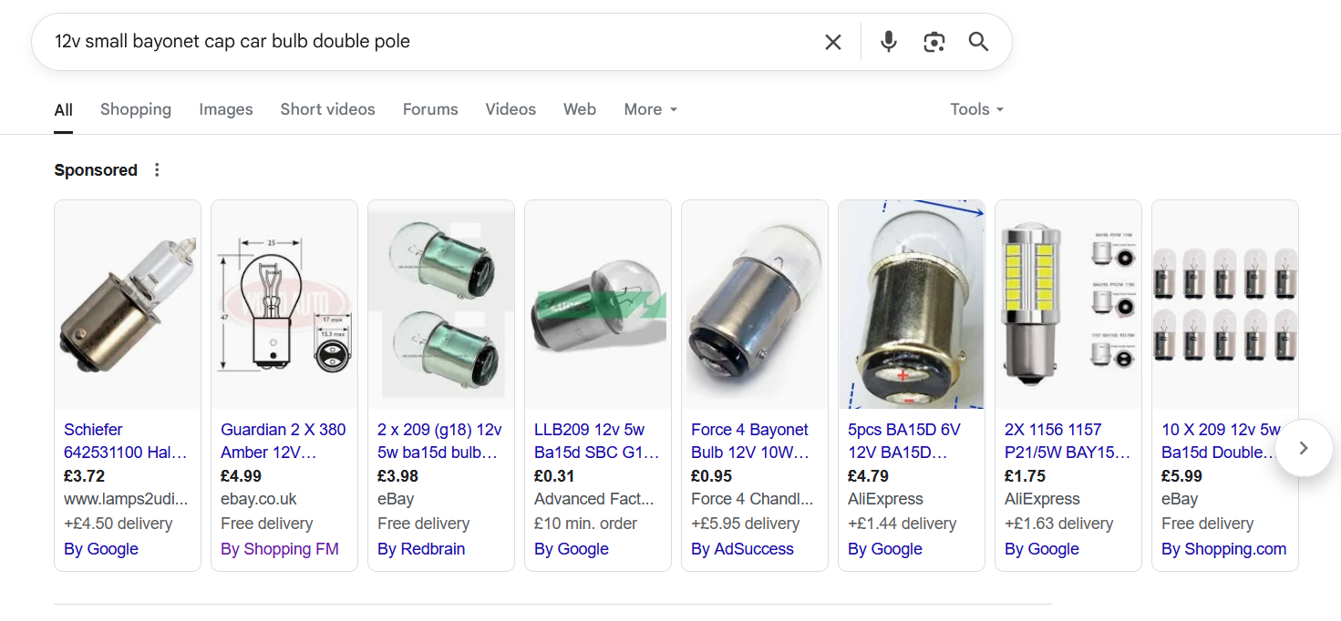Start voice search with microphone icon
The height and width of the screenshot is (621, 1341).
click(889, 42)
